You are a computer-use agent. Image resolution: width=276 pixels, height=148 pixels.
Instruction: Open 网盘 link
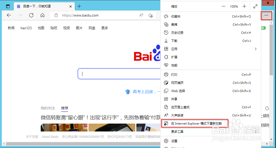92,28
